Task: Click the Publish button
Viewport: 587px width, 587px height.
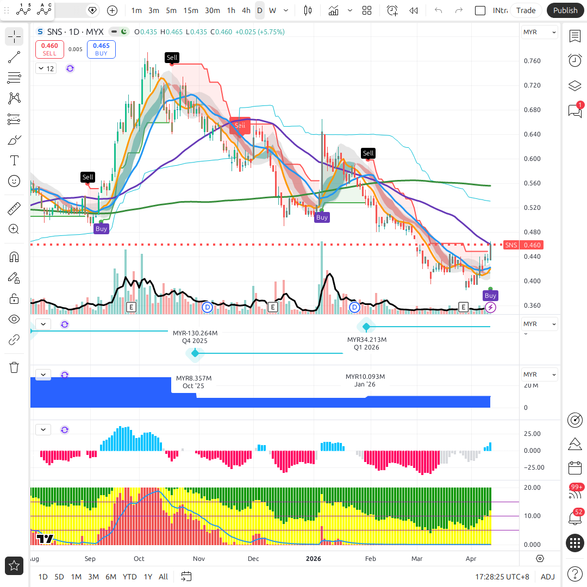Action: click(x=565, y=10)
